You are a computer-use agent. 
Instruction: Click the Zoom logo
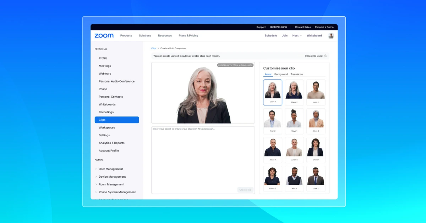point(104,36)
